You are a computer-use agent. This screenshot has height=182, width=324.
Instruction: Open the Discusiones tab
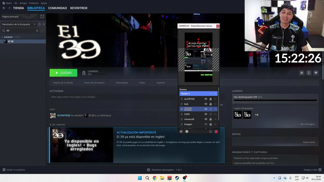[122, 83]
